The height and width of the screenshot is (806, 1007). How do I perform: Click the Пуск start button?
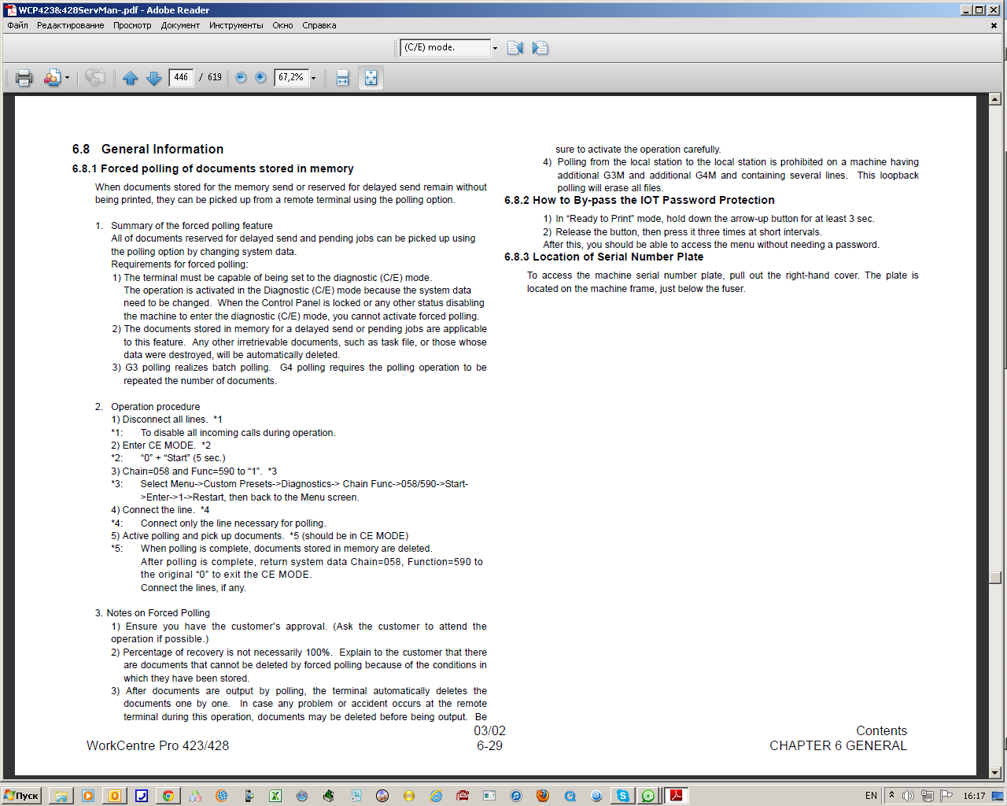click(21, 796)
